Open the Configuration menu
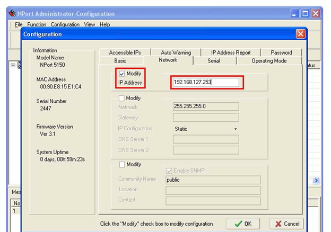The image size is (331, 232). pos(65,24)
